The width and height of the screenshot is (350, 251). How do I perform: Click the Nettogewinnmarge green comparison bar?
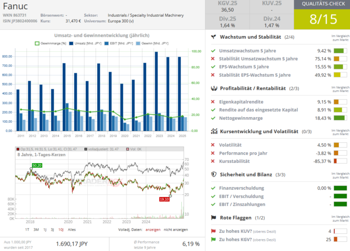coord(340,118)
